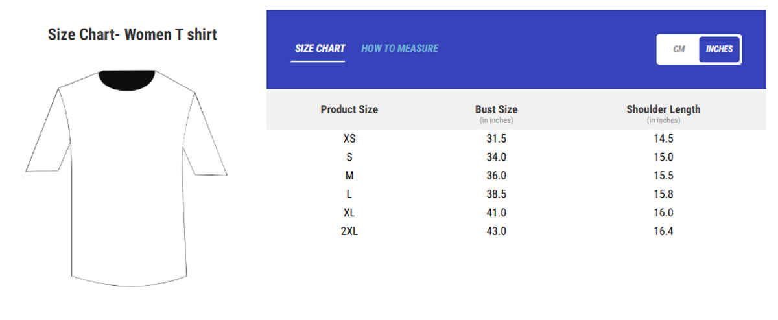Select the XS size row label

[349, 138]
